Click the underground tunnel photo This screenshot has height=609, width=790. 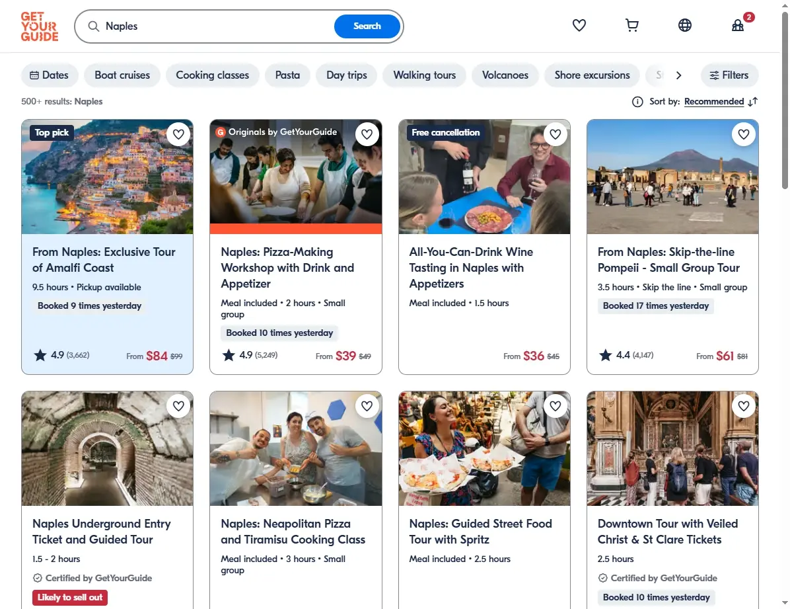[107, 448]
